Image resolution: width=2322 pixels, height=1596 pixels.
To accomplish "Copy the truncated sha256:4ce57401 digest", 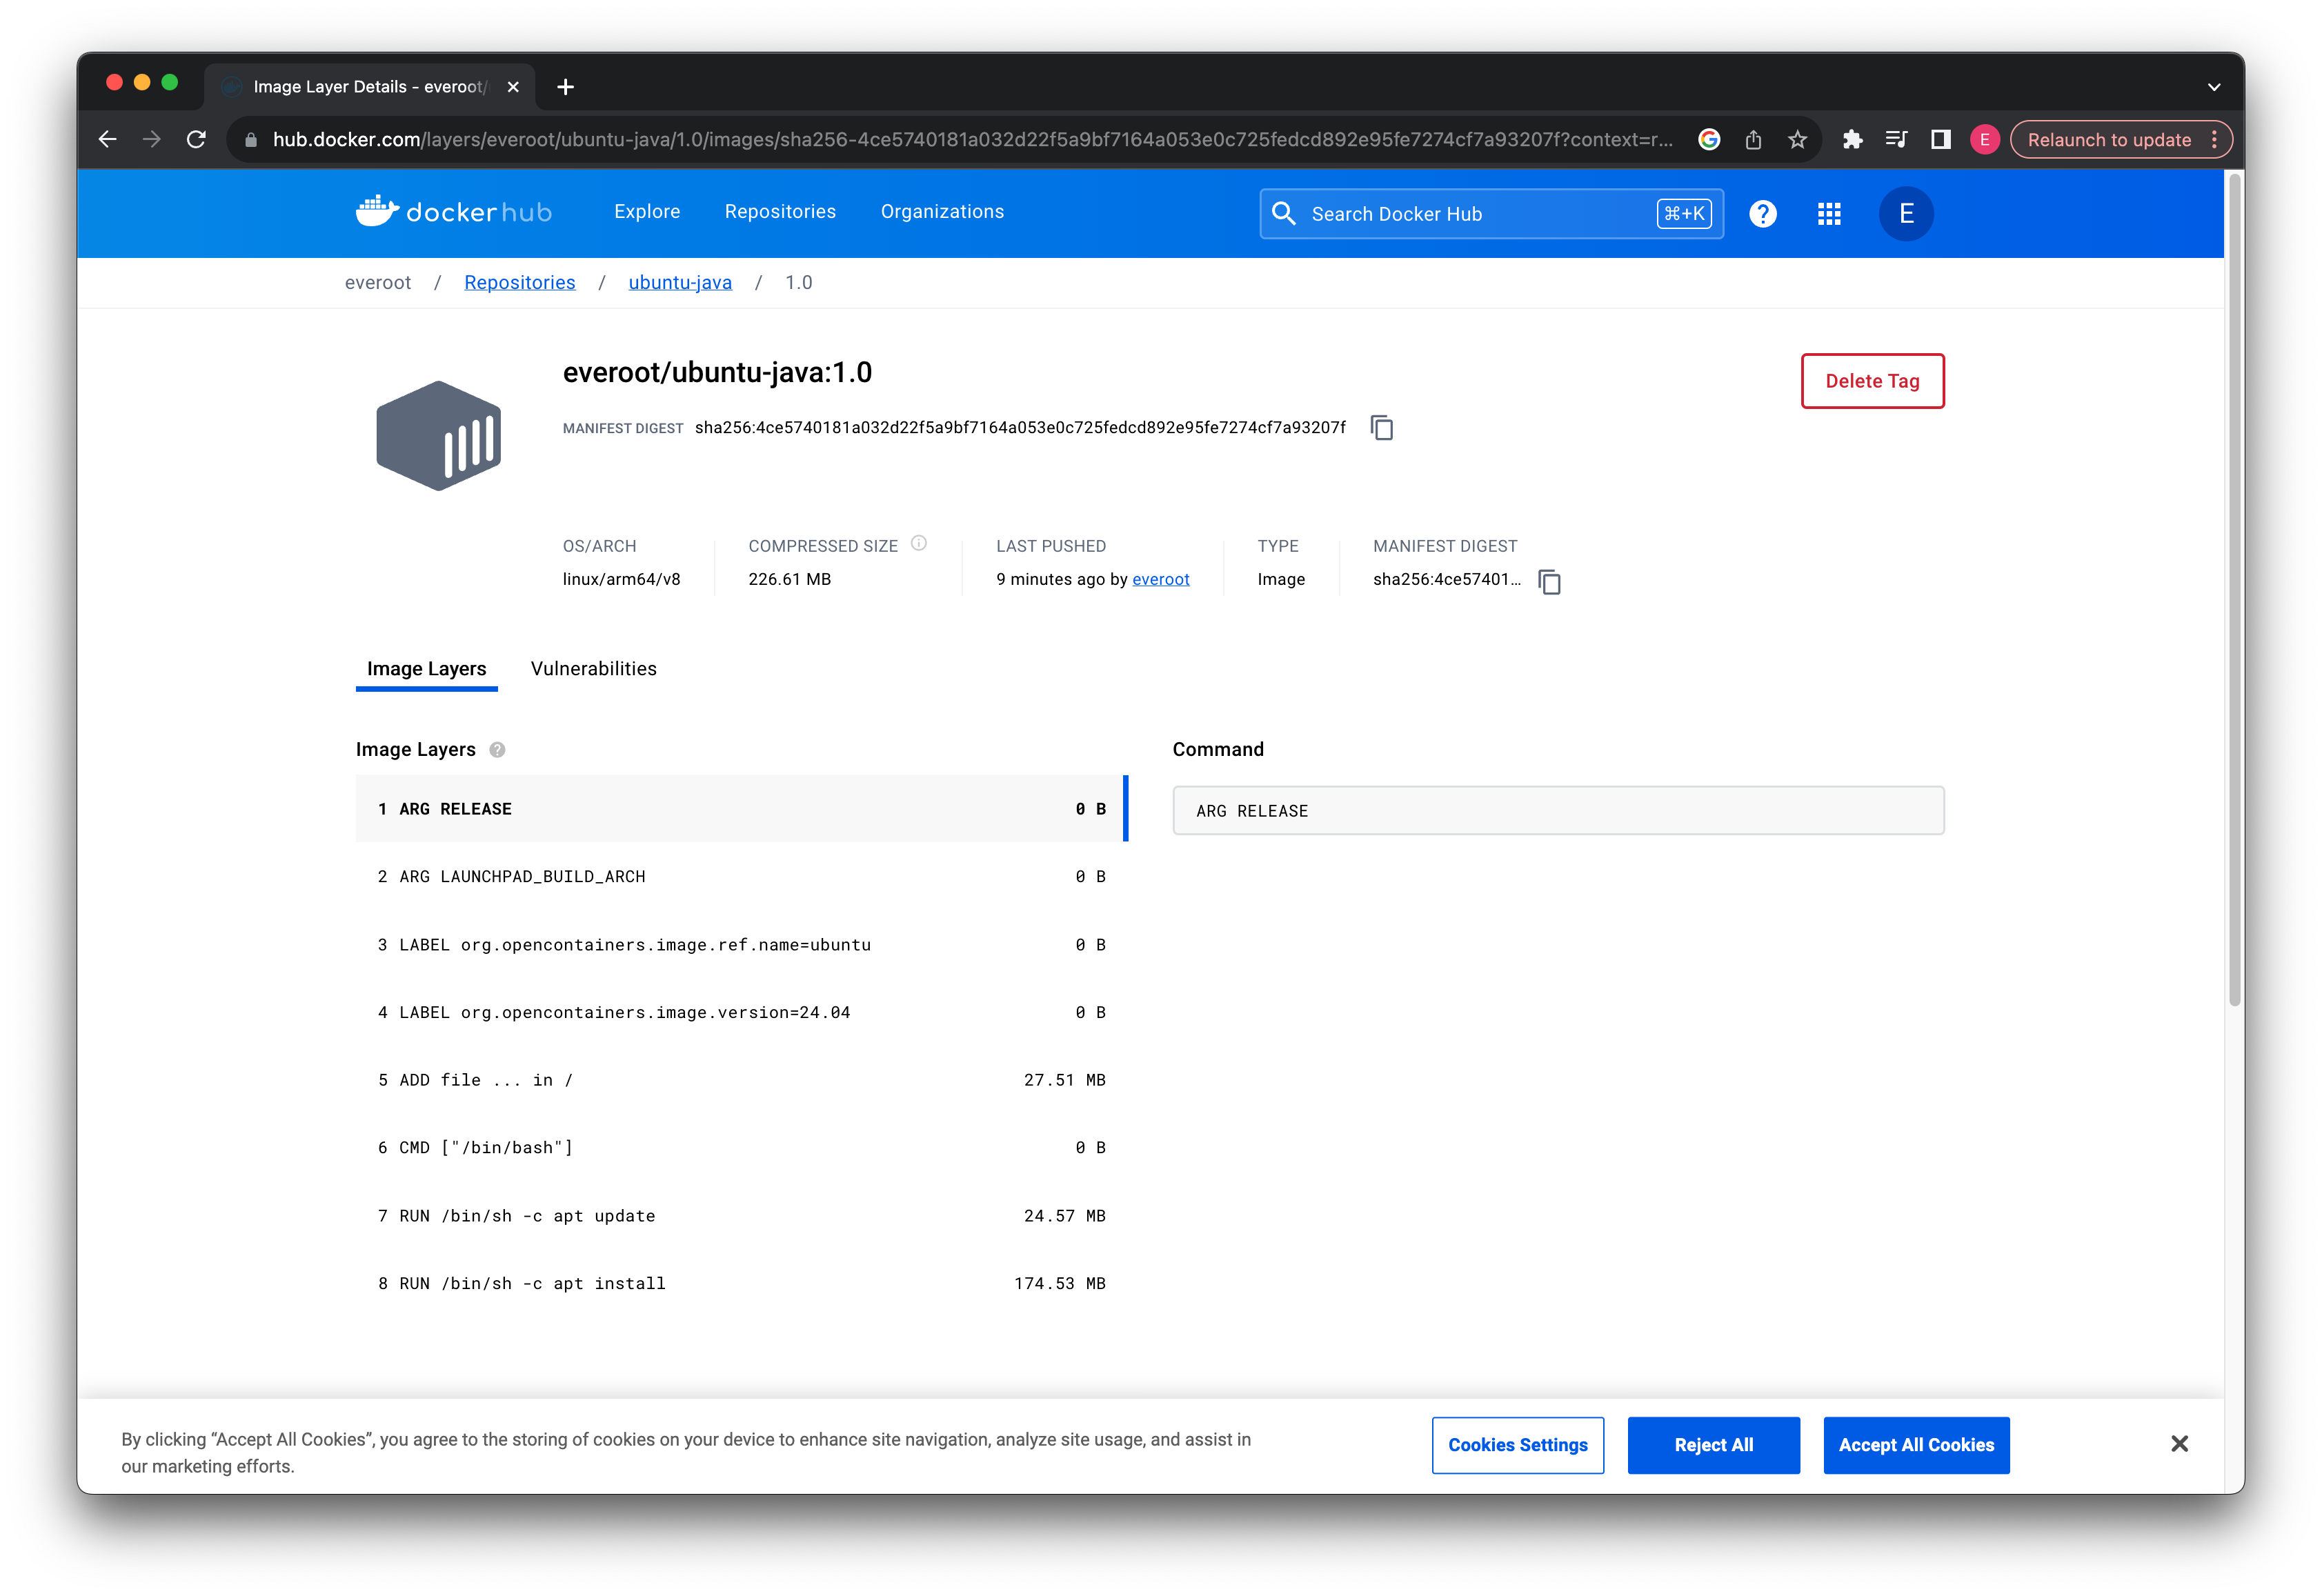I will [x=1549, y=581].
